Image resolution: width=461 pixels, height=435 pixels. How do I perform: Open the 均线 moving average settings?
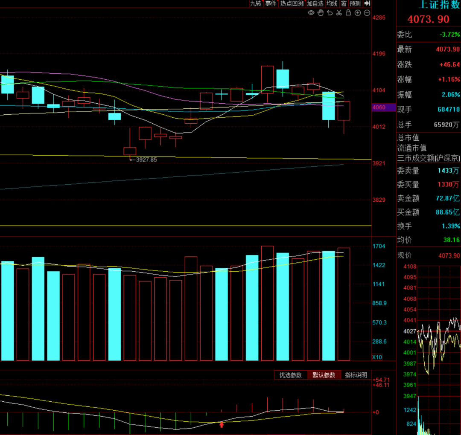click(x=332, y=3)
